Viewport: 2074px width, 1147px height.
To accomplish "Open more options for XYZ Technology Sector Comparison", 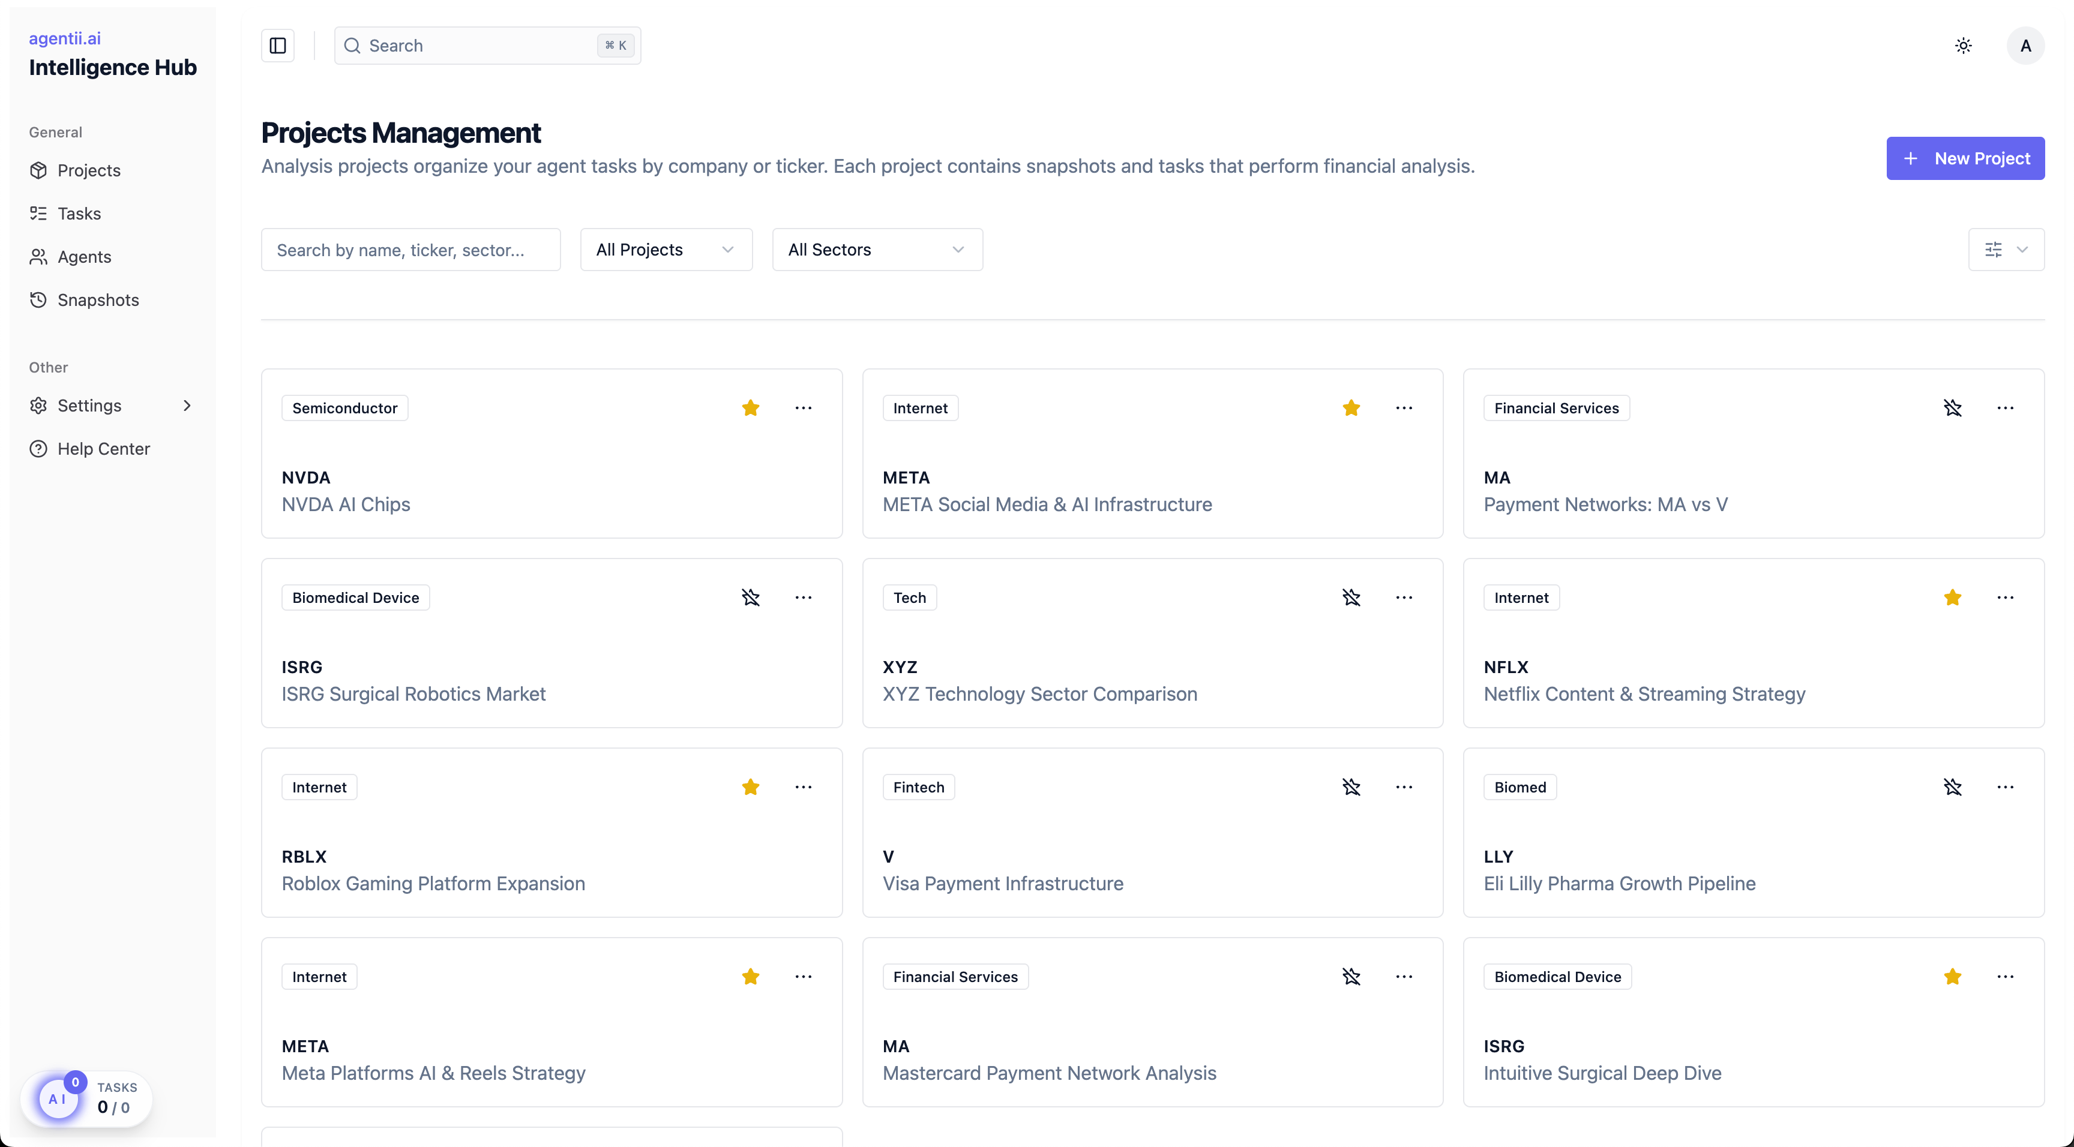I will tap(1403, 597).
